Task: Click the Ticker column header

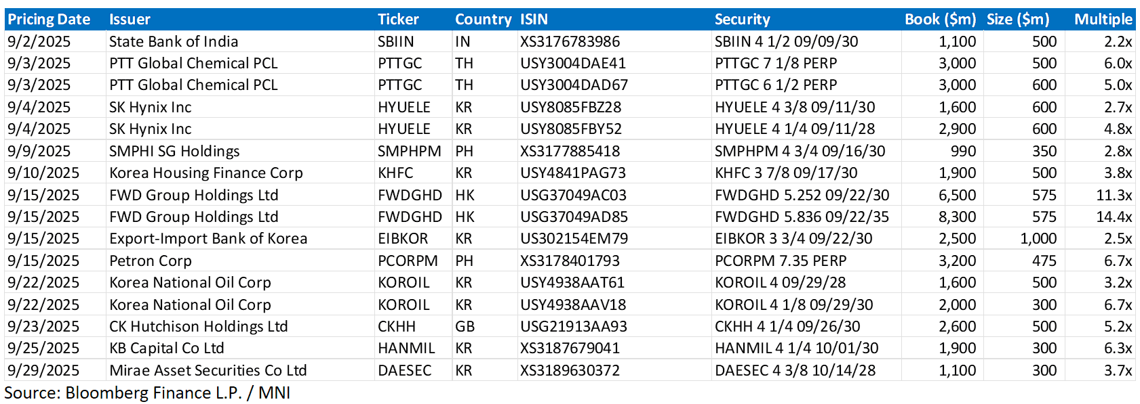Action: [398, 20]
